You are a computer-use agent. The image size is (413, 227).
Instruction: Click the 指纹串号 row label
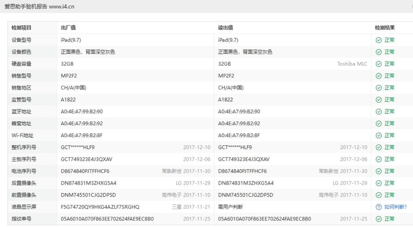click(x=21, y=219)
